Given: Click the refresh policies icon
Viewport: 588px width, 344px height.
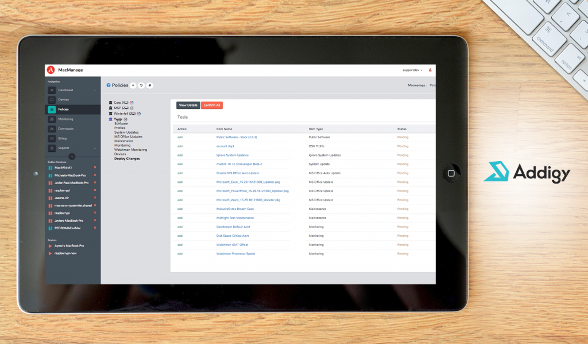Looking at the screenshot, I should coord(141,85).
